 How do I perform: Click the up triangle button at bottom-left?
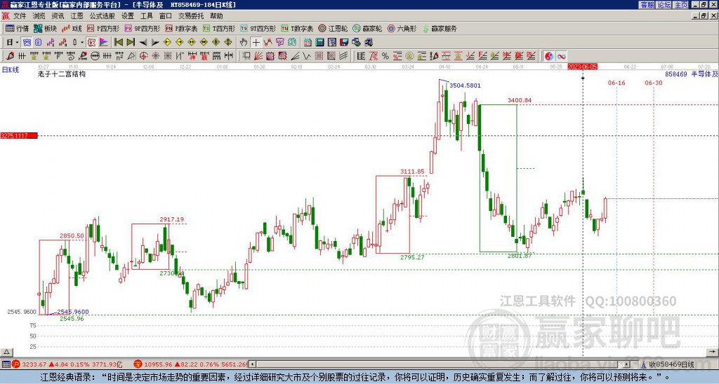click(6, 352)
